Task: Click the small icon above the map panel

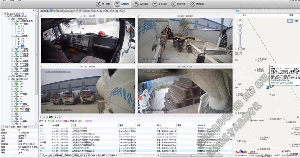Action: click(237, 11)
